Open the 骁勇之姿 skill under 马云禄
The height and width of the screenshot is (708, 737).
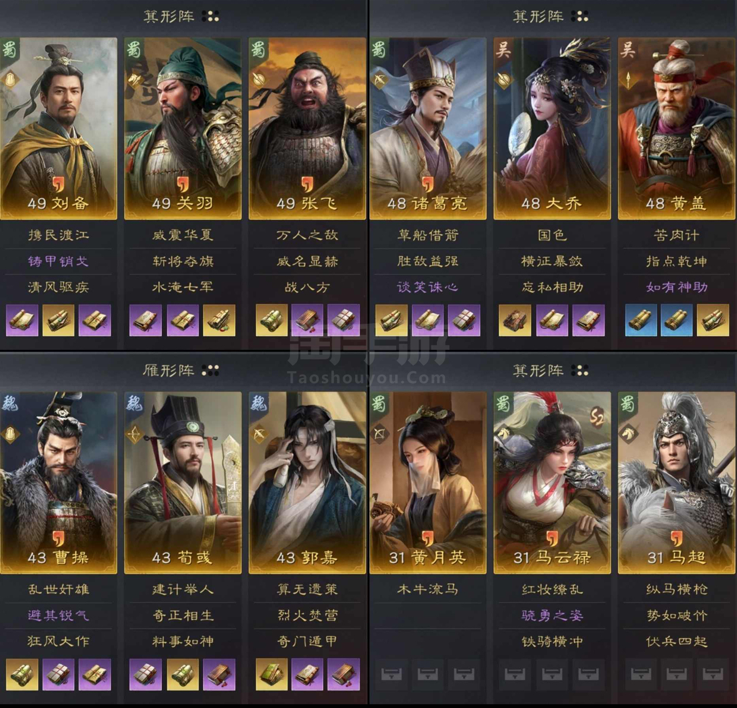(552, 615)
